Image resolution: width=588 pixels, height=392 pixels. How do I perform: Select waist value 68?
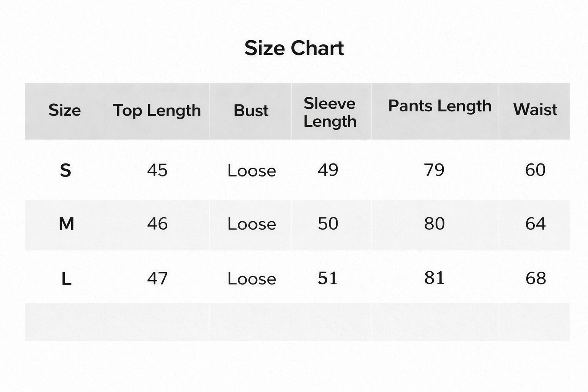(x=536, y=278)
